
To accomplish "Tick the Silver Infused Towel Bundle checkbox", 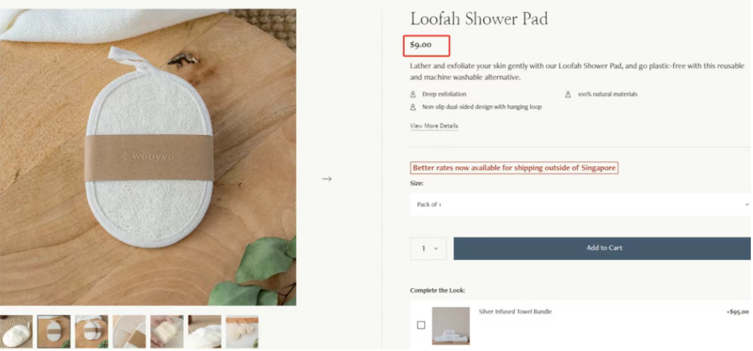I will coord(420,325).
